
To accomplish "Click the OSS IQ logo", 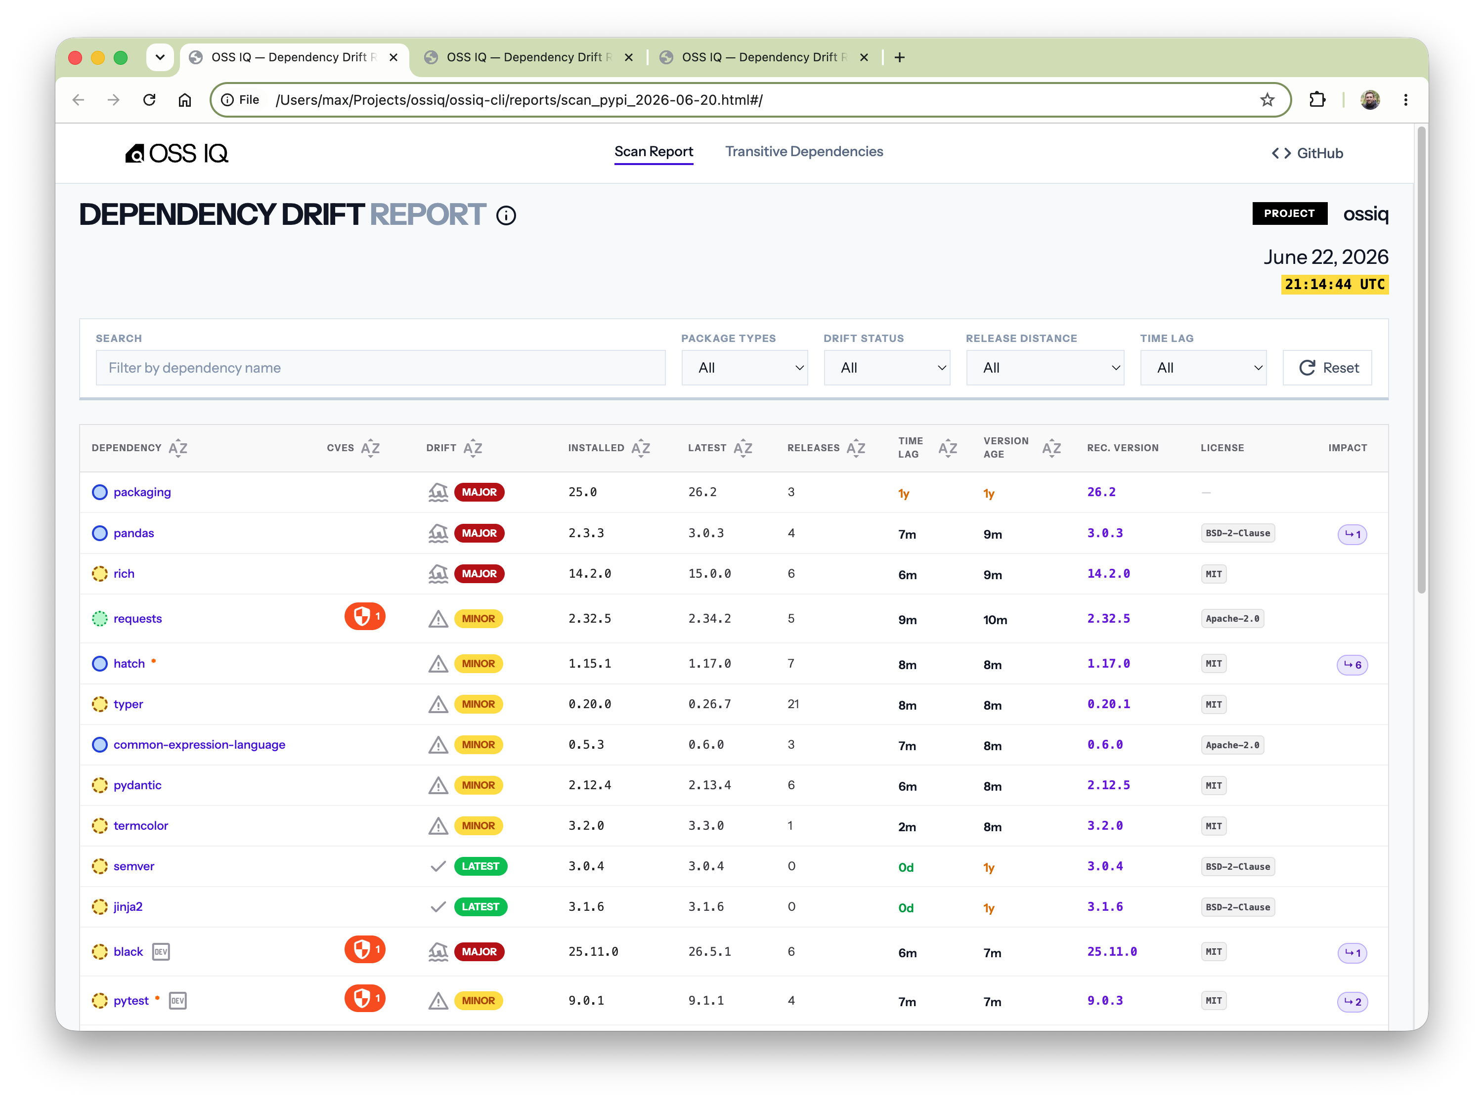I will pos(176,153).
